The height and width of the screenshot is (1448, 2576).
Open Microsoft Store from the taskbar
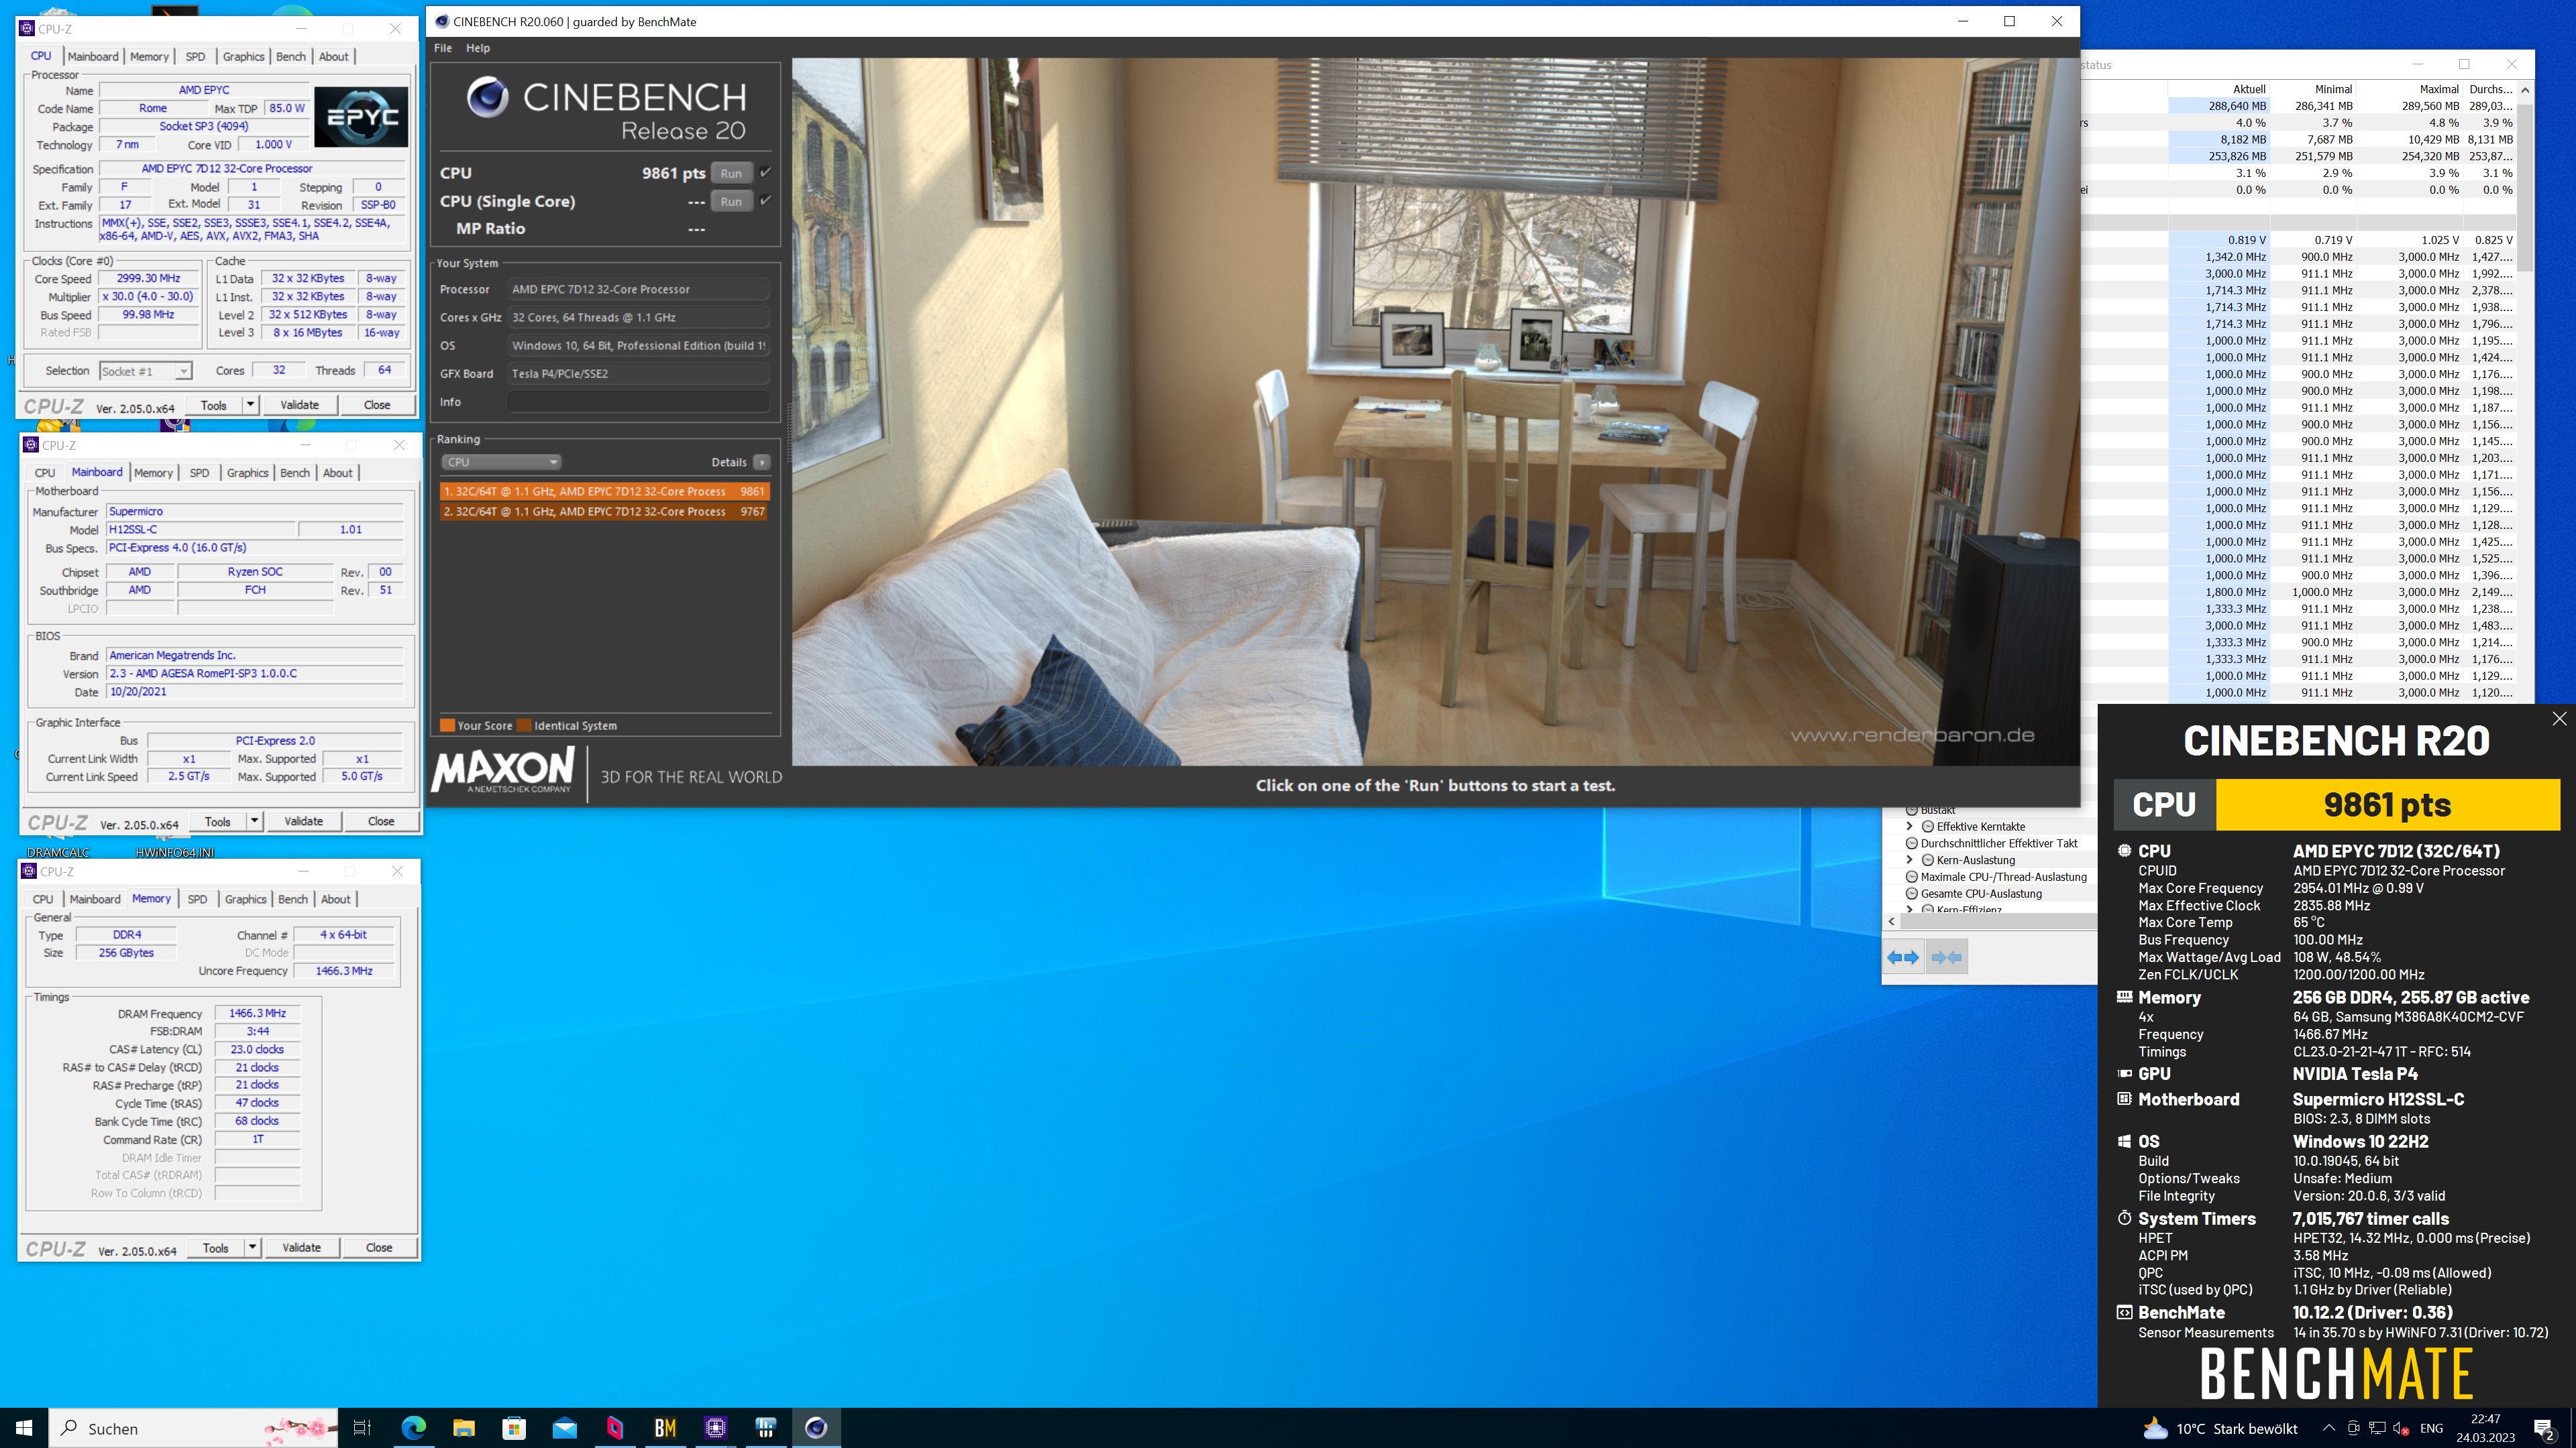tap(514, 1428)
